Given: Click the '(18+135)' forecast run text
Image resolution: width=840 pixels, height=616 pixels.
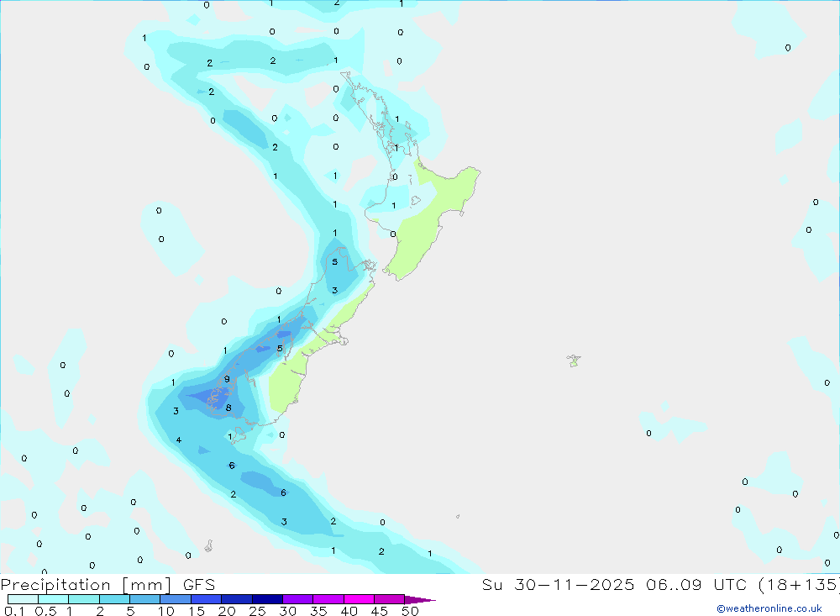Looking at the screenshot, I should click(x=799, y=585).
